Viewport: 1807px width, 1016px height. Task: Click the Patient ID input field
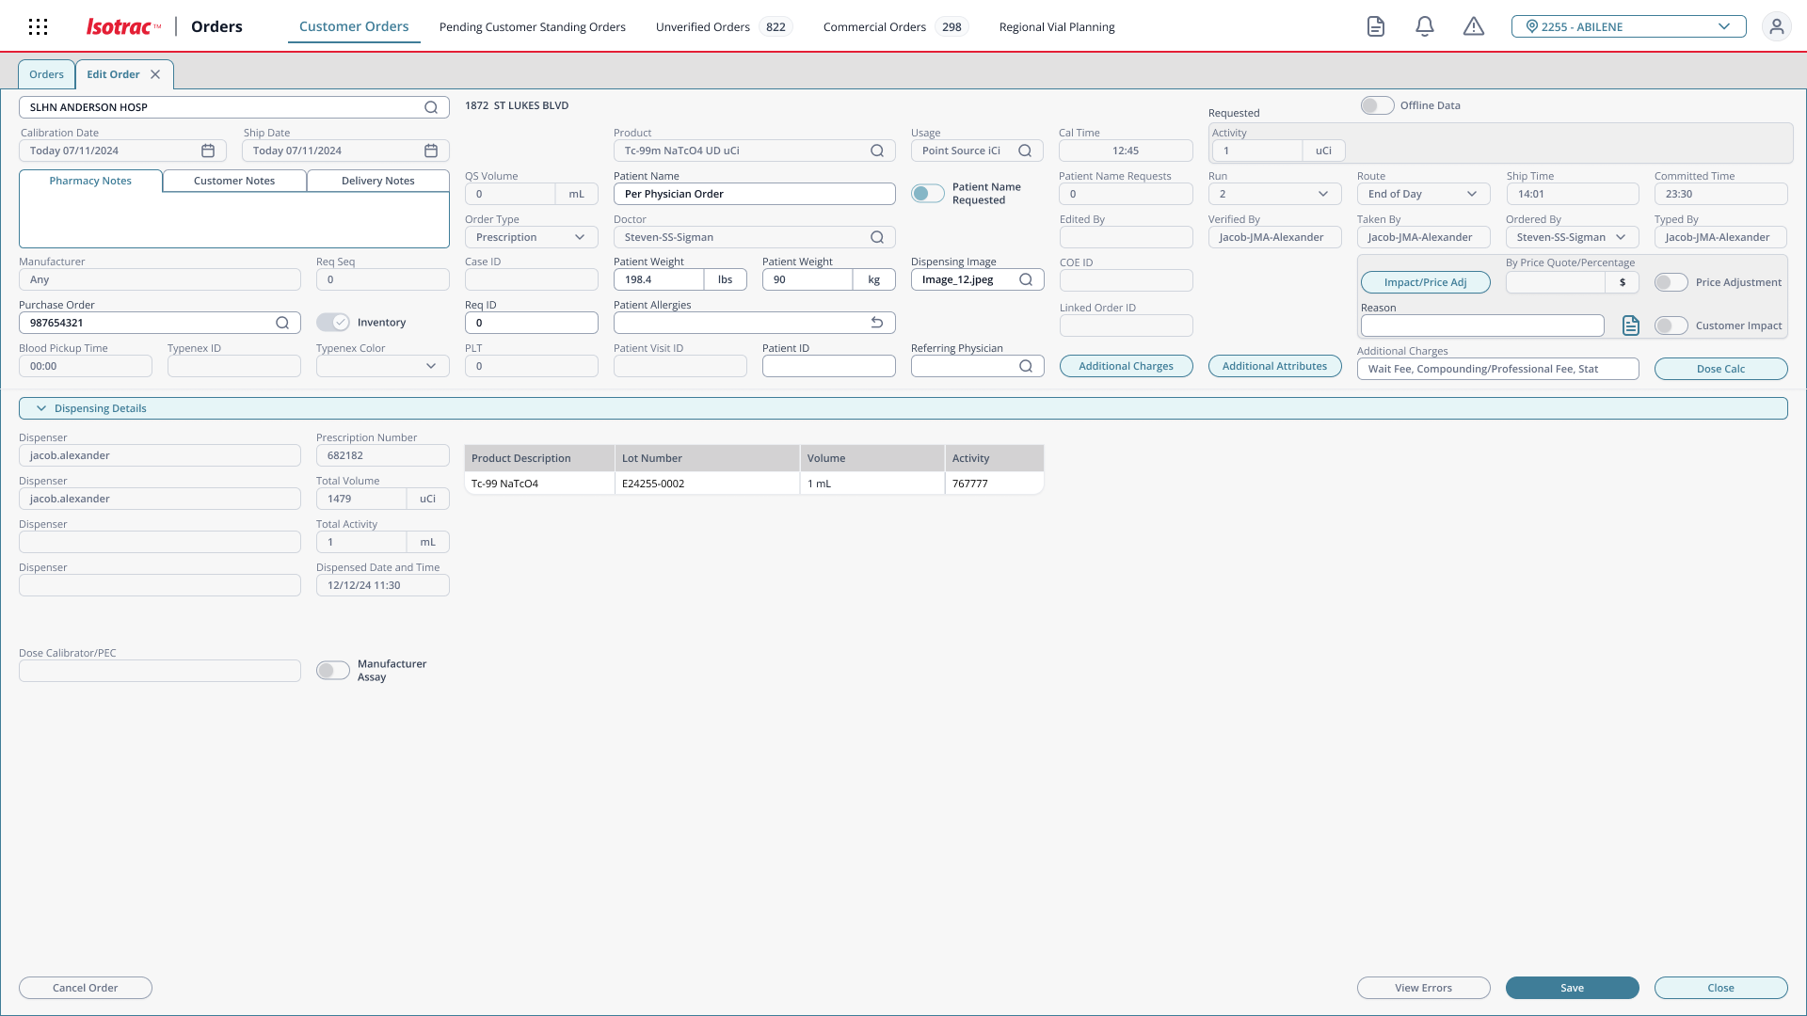click(828, 366)
